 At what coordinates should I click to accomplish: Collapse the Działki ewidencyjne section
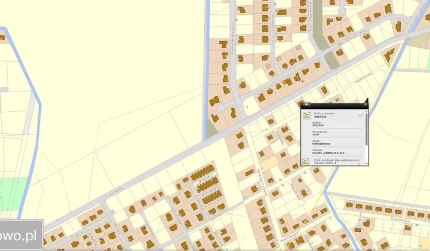tap(360, 114)
